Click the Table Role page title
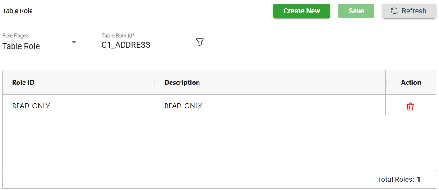 coord(18,11)
